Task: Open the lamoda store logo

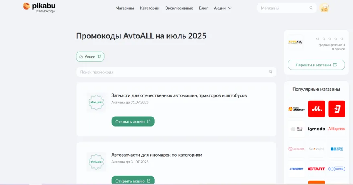Action: pos(316,129)
